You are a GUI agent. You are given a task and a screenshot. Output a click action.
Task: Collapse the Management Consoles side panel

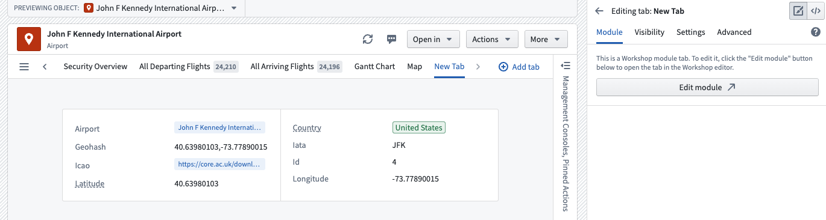566,66
